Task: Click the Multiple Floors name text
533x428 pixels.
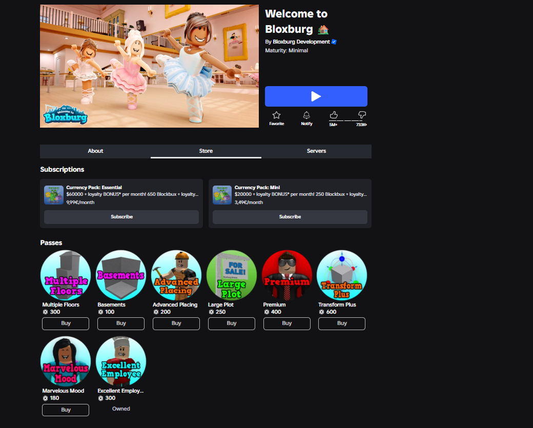Action: 61,304
